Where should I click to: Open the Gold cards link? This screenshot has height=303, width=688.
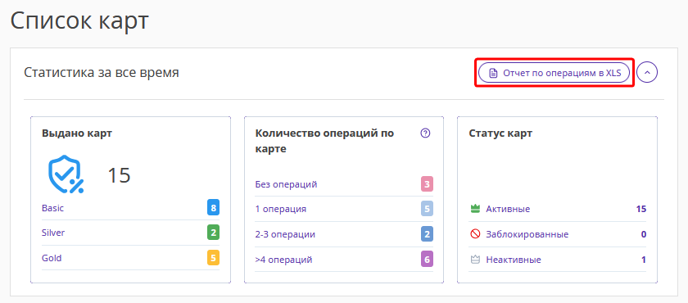(x=52, y=258)
